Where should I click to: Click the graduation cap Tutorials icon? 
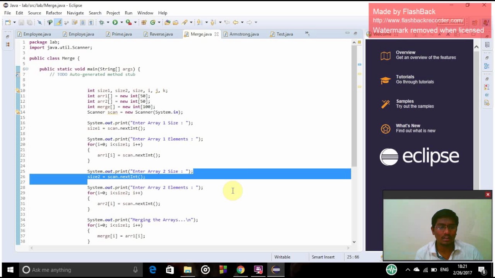click(x=386, y=80)
